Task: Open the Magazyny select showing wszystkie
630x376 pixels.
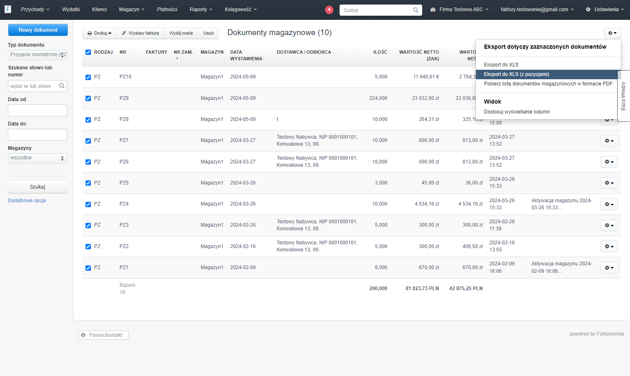Action: coord(38,158)
